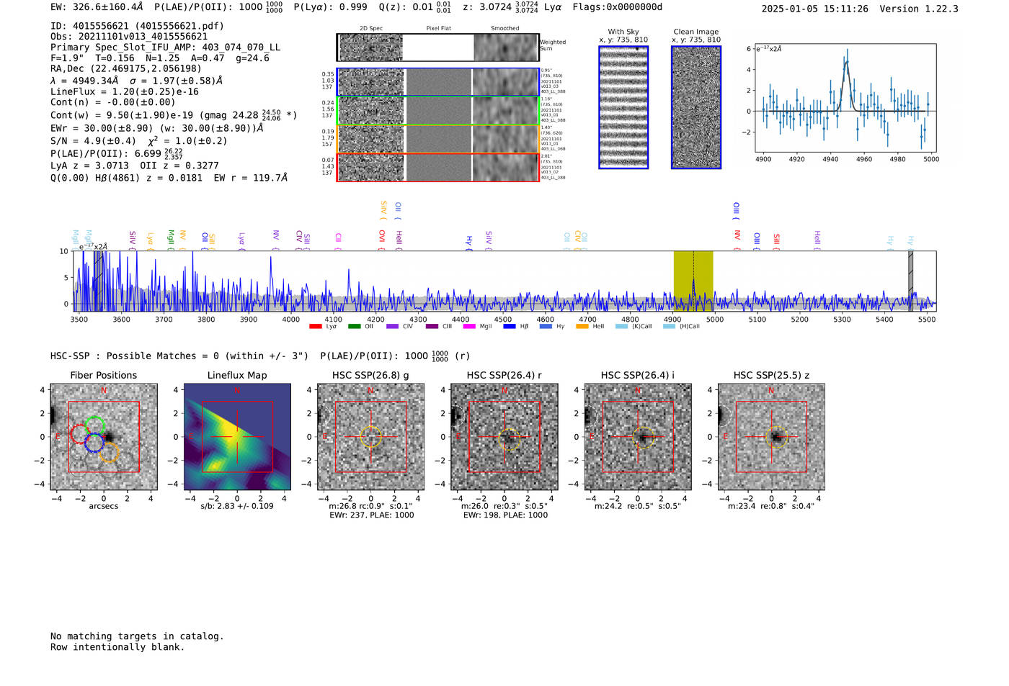
Task: Click the green fiber circle in Fiber Positions
Action: coord(94,425)
